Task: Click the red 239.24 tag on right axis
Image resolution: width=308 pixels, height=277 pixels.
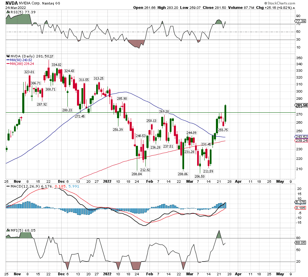Action: pos(301,141)
